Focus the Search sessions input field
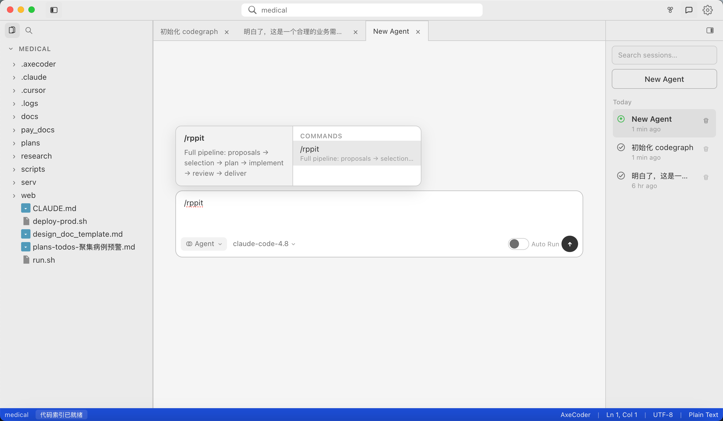The height and width of the screenshot is (421, 723). tap(664, 55)
